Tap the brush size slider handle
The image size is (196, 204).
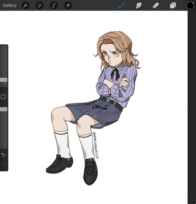(x=4, y=80)
